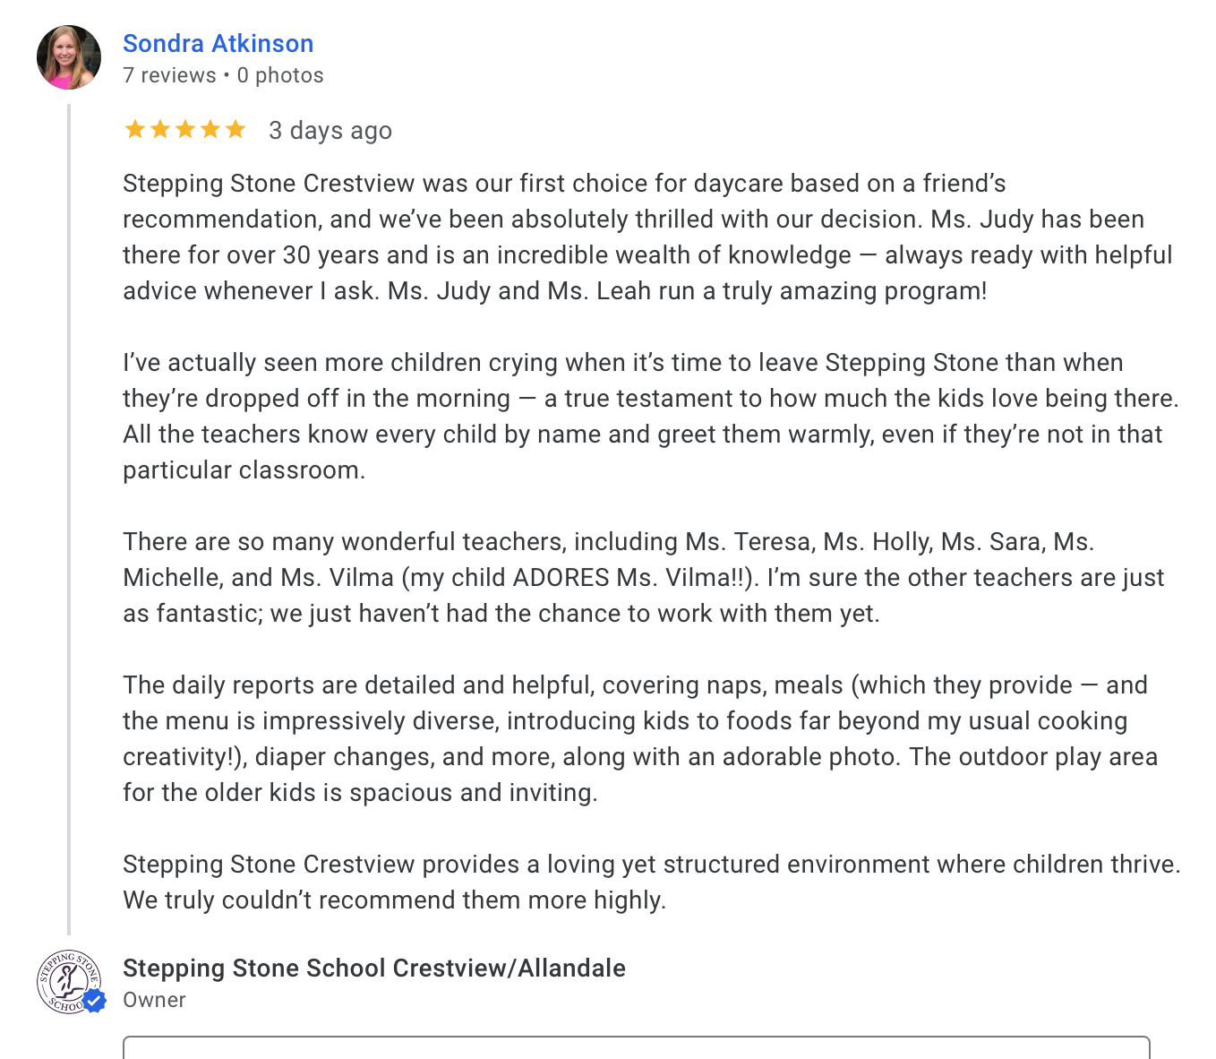Click the "7 reviews" count text

(169, 75)
